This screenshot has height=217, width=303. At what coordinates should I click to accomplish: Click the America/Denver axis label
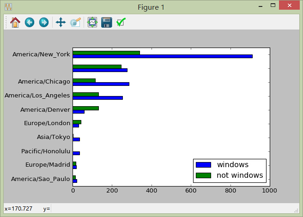pyautogui.click(x=45, y=109)
